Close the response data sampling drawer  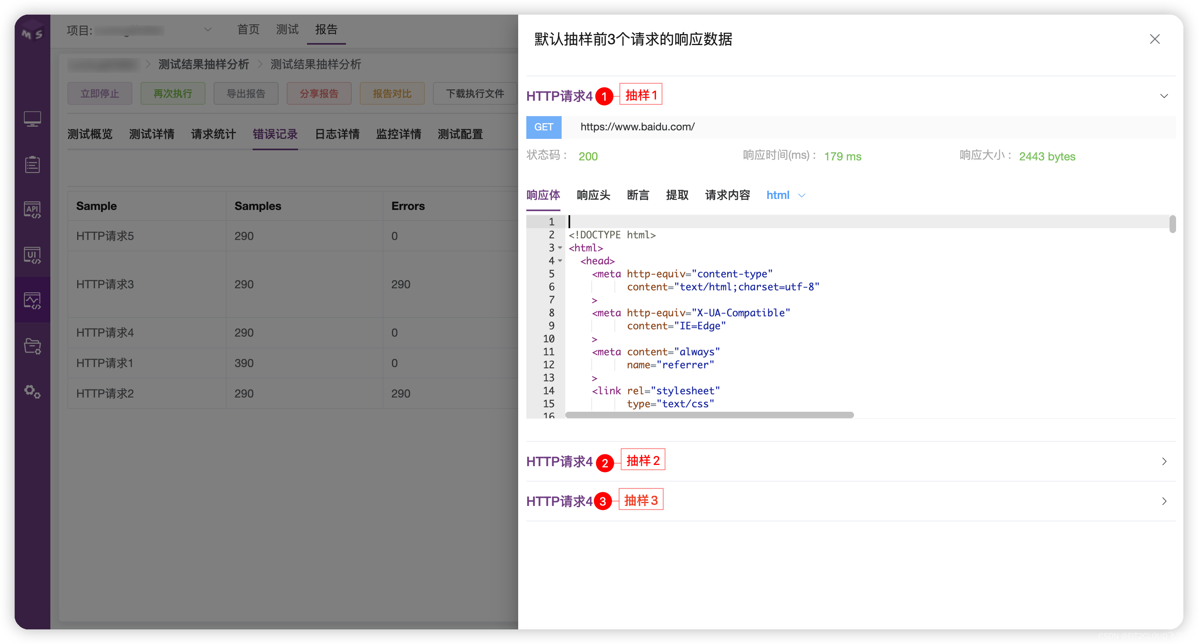point(1154,39)
